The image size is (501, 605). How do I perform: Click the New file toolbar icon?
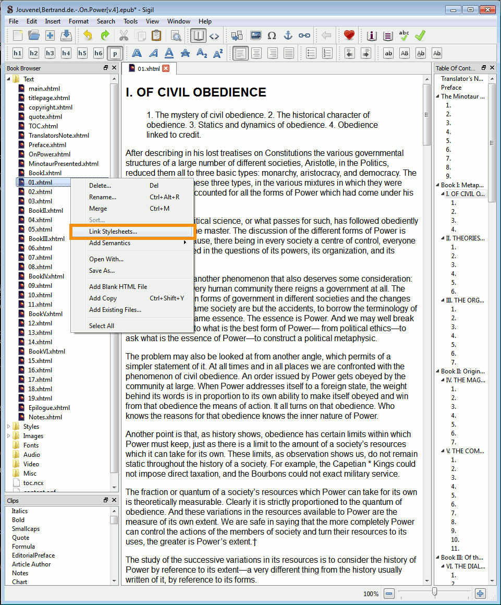point(17,35)
